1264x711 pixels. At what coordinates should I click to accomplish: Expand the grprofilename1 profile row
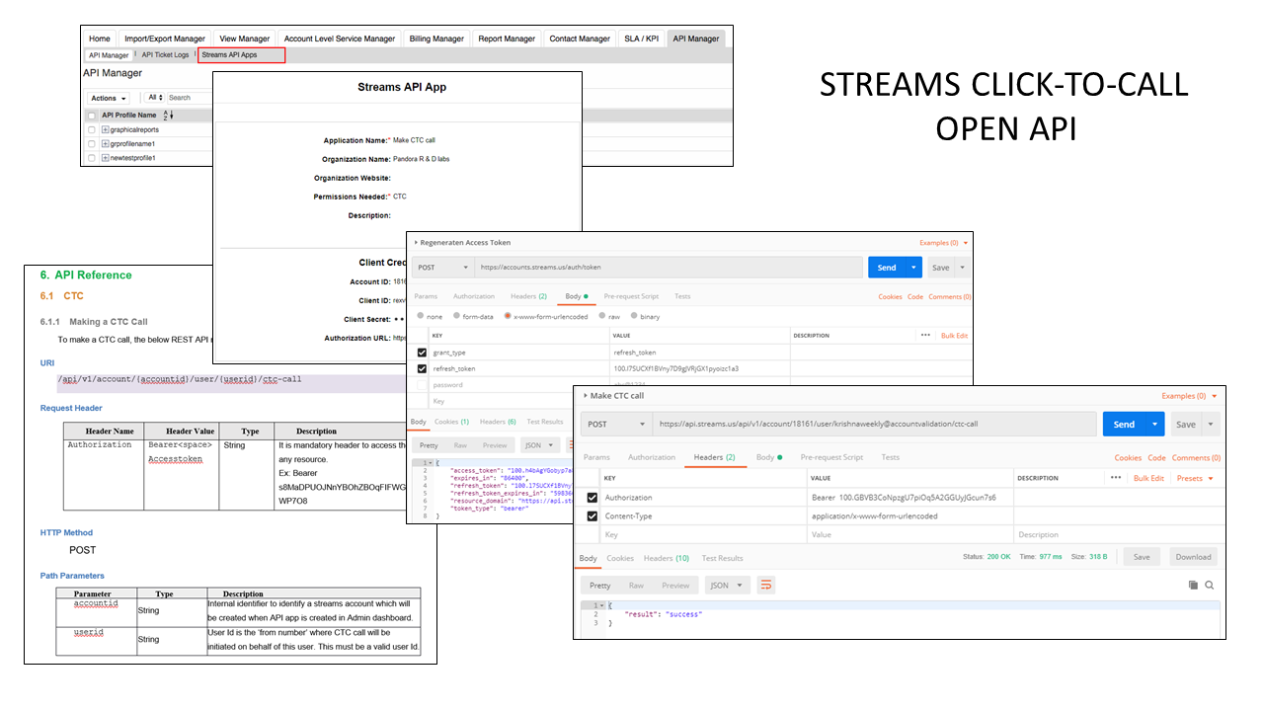click(106, 143)
